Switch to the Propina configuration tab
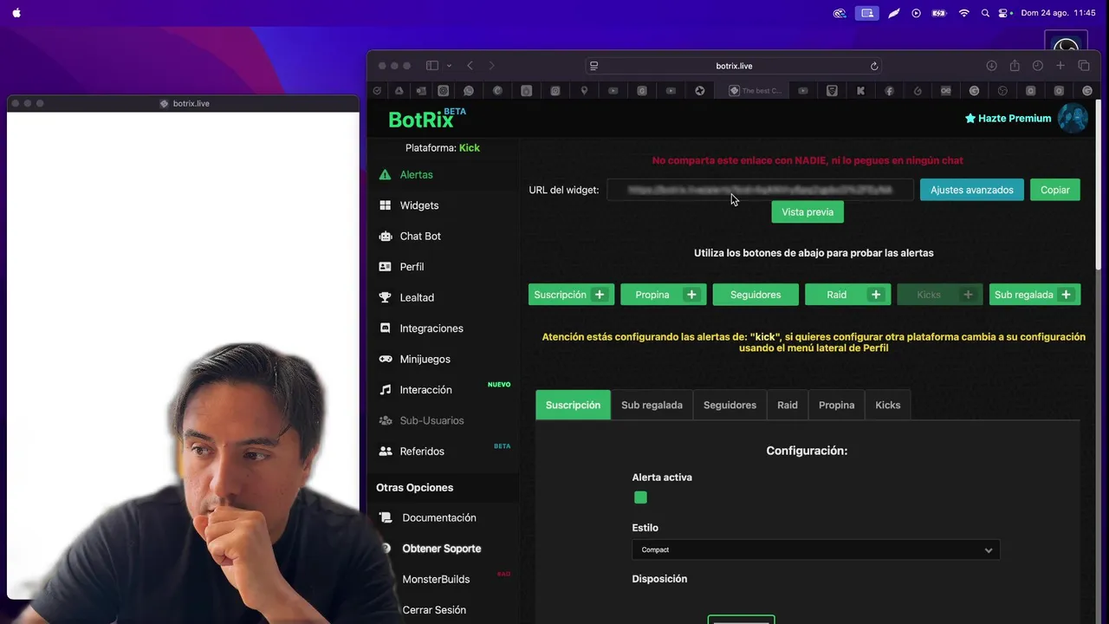The height and width of the screenshot is (624, 1109). (836, 405)
